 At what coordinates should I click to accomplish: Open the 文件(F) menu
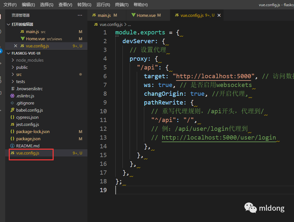(10, 5)
